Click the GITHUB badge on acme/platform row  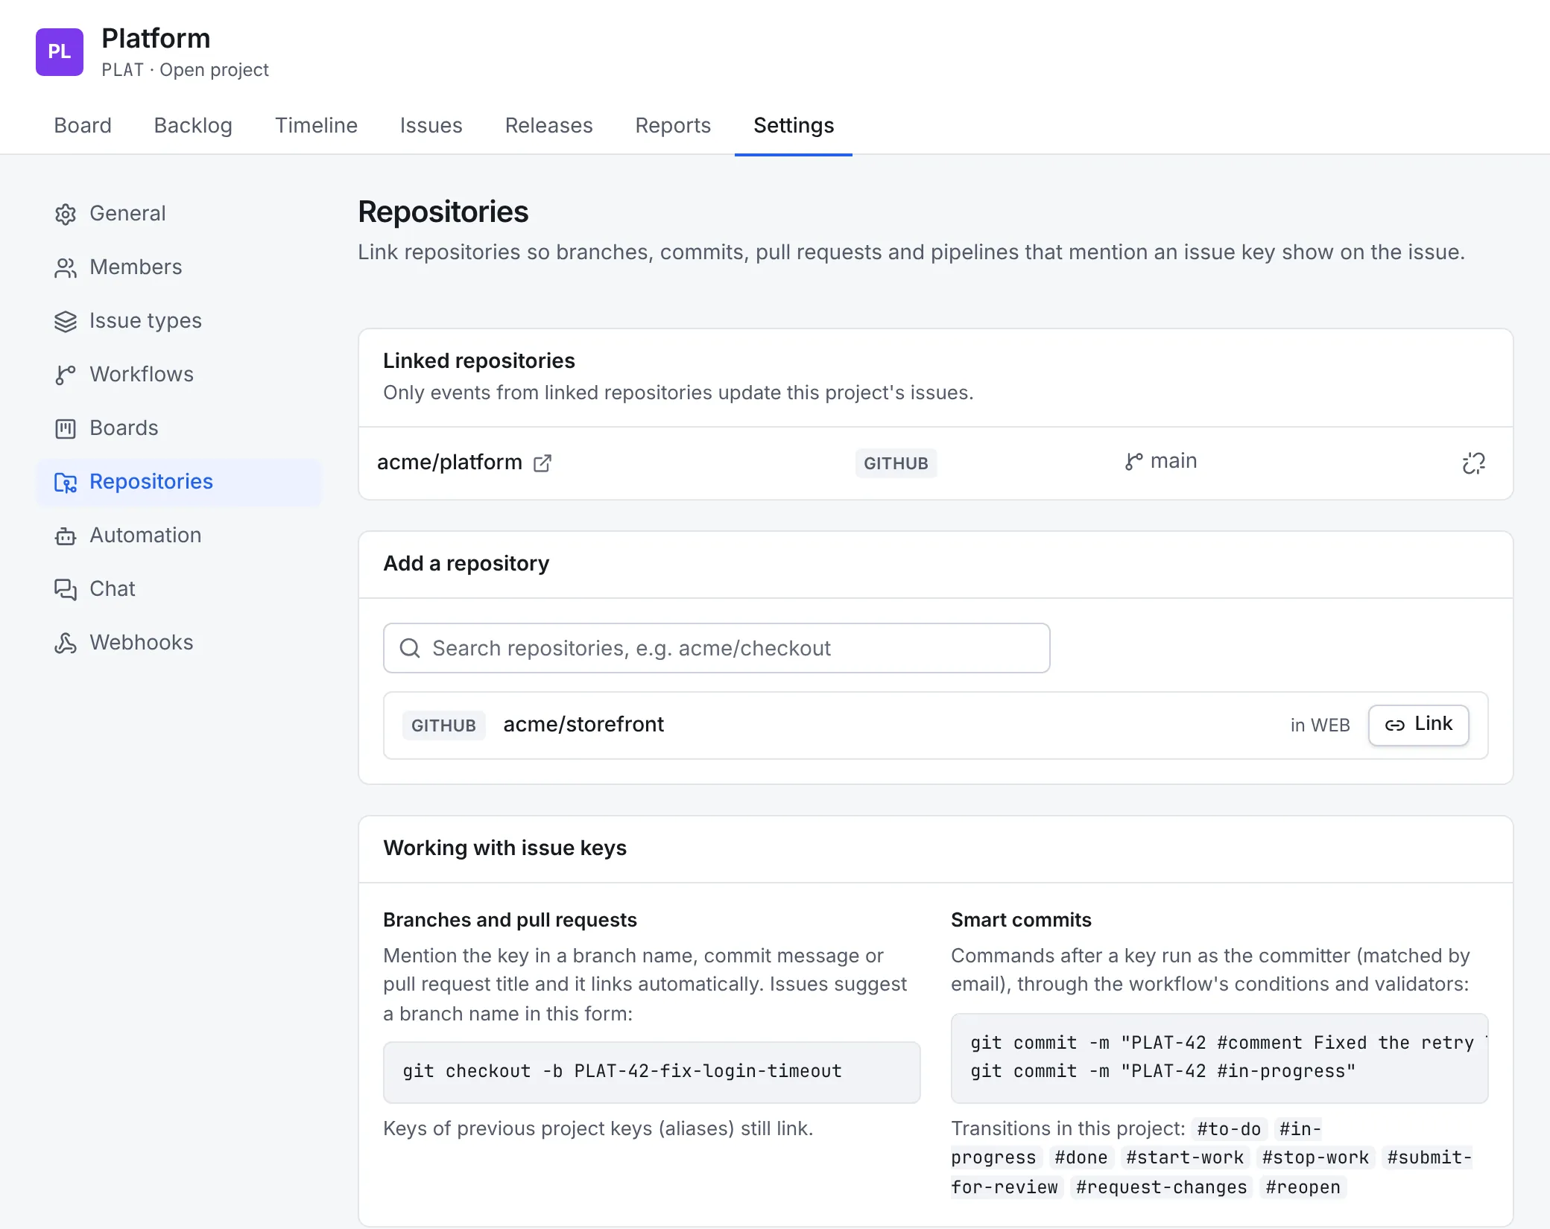pos(896,463)
